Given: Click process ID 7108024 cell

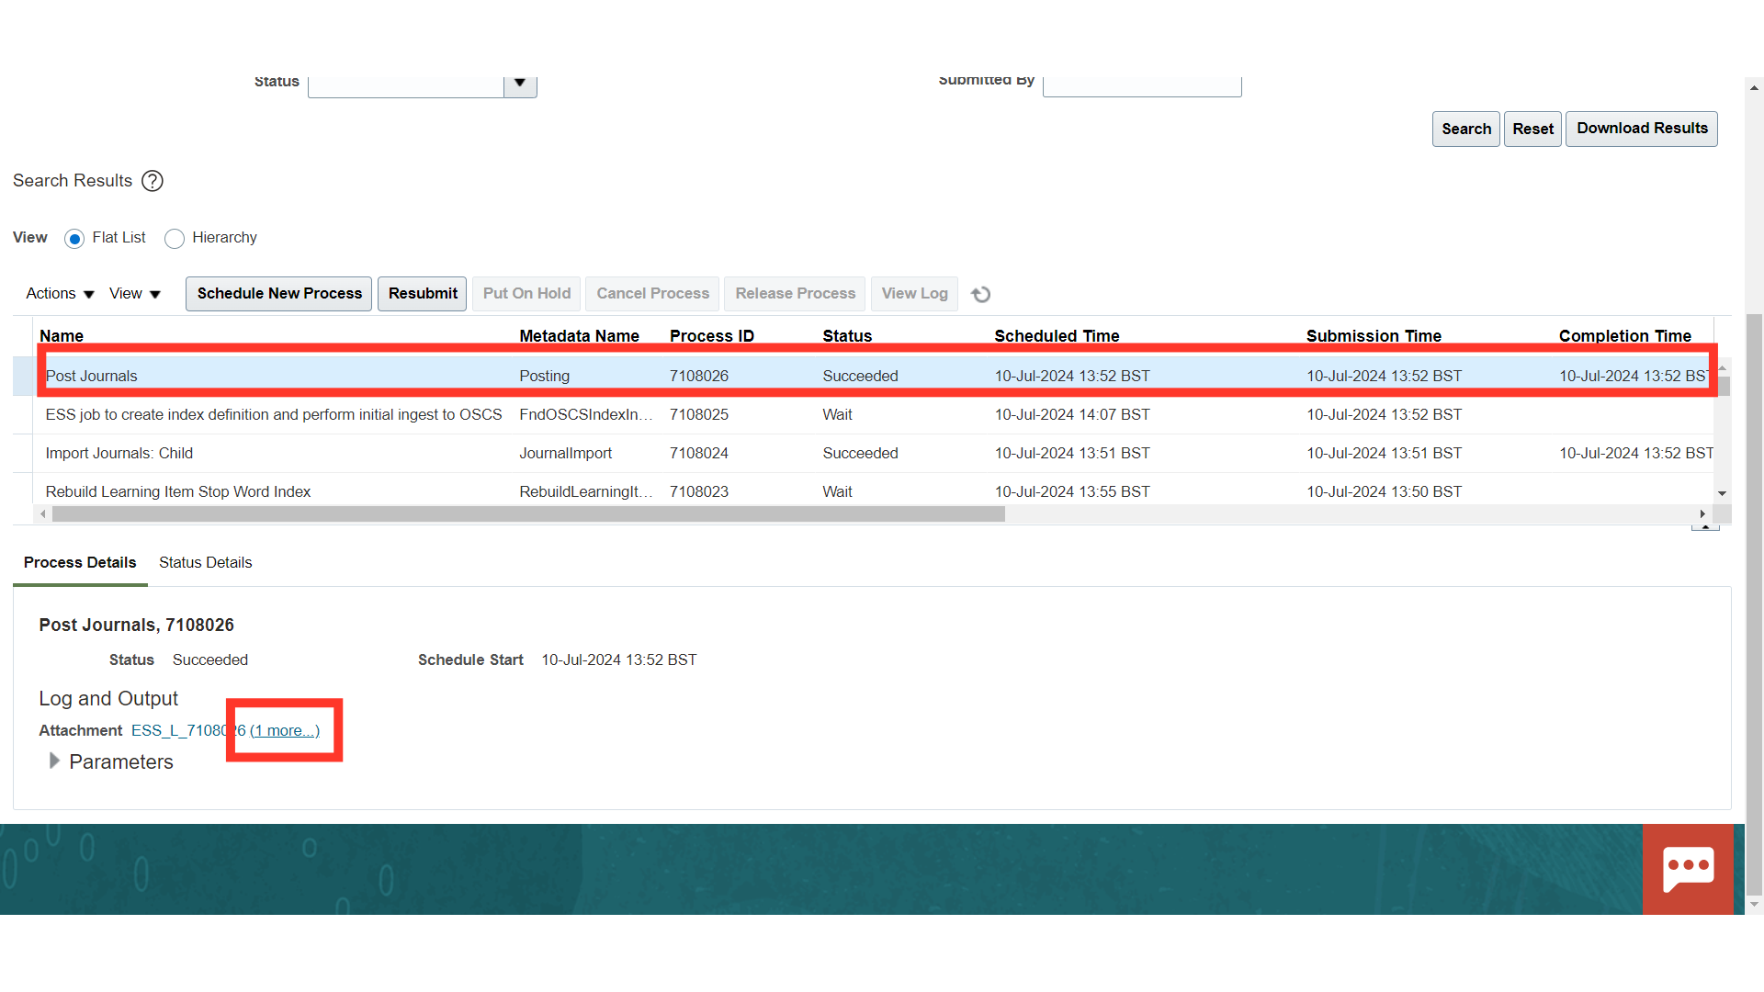Looking at the screenshot, I should pos(699,453).
